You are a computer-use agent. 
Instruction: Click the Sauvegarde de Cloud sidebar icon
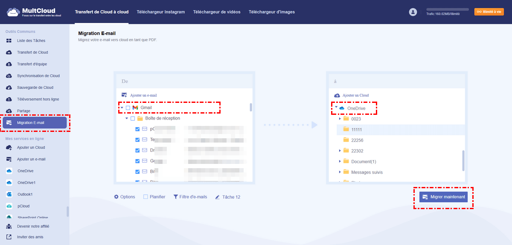pos(9,87)
